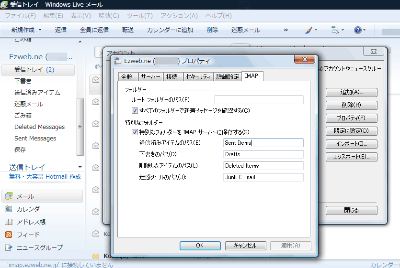Image resolution: width=400 pixels, height=268 pixels.
Task: Toggle store special folders on IMAP server
Action: (x=135, y=132)
